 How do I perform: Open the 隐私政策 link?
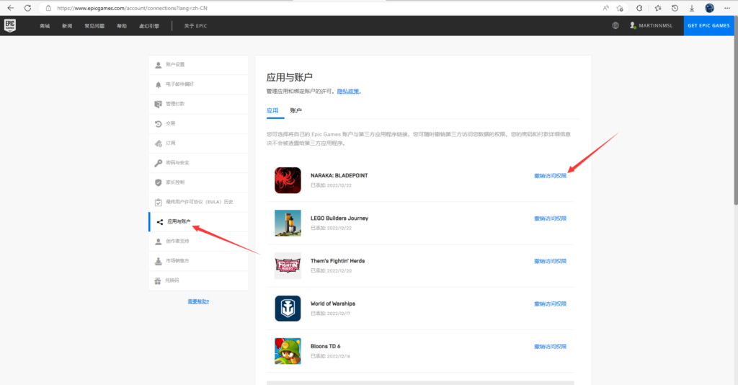click(x=348, y=92)
